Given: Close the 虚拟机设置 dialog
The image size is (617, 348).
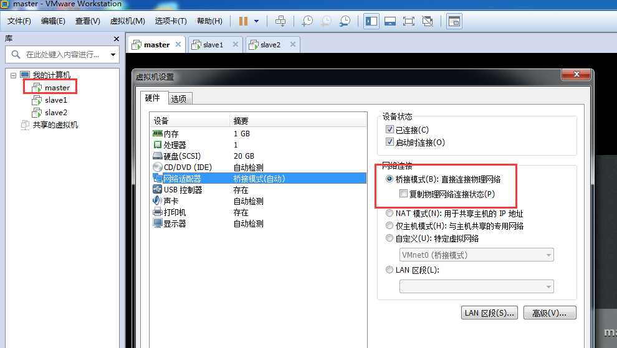Looking at the screenshot, I should (x=576, y=74).
